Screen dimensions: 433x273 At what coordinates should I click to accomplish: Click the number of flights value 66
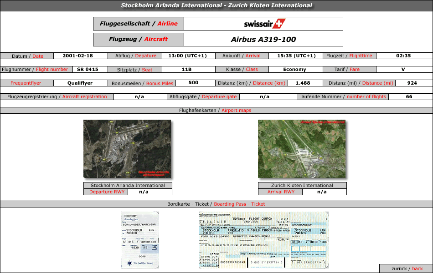click(x=409, y=97)
